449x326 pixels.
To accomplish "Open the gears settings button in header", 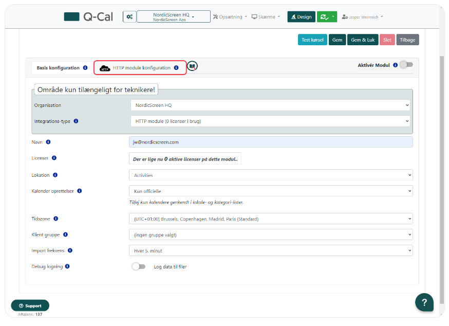I will 129,16.
